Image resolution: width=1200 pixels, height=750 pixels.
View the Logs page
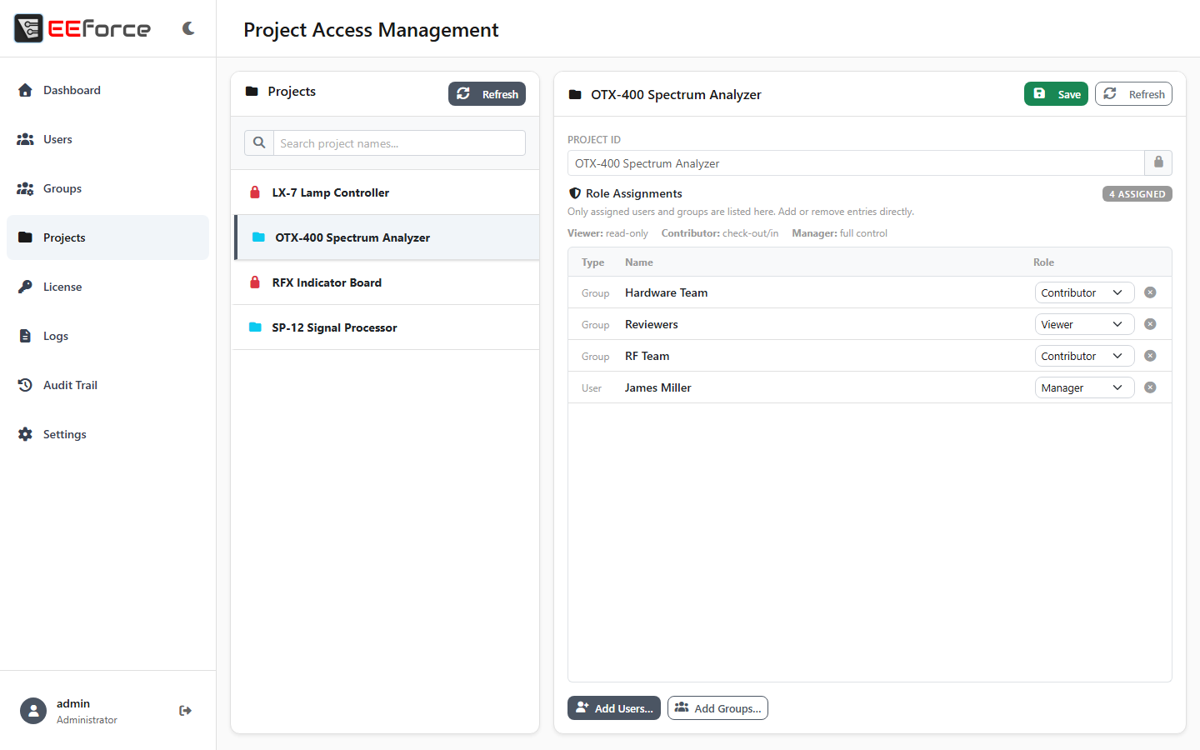point(107,336)
